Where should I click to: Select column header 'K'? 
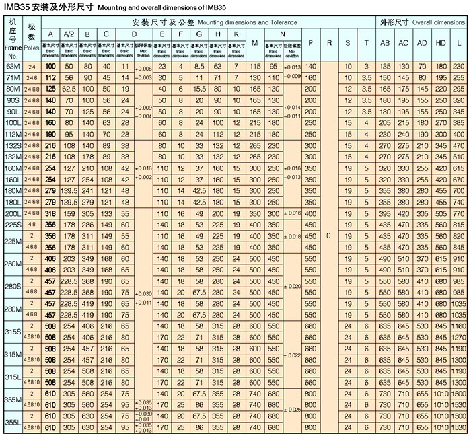(236, 34)
